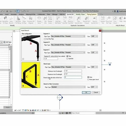Switch to the Annotate ribbon tab
The image size is (126, 126).
[x=14, y=14]
